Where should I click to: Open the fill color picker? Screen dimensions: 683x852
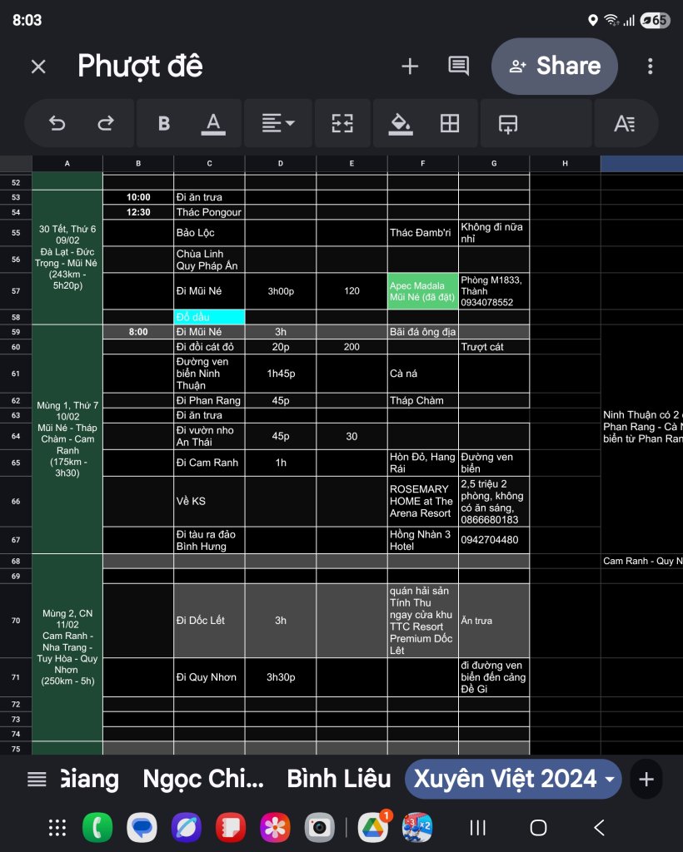tap(401, 123)
